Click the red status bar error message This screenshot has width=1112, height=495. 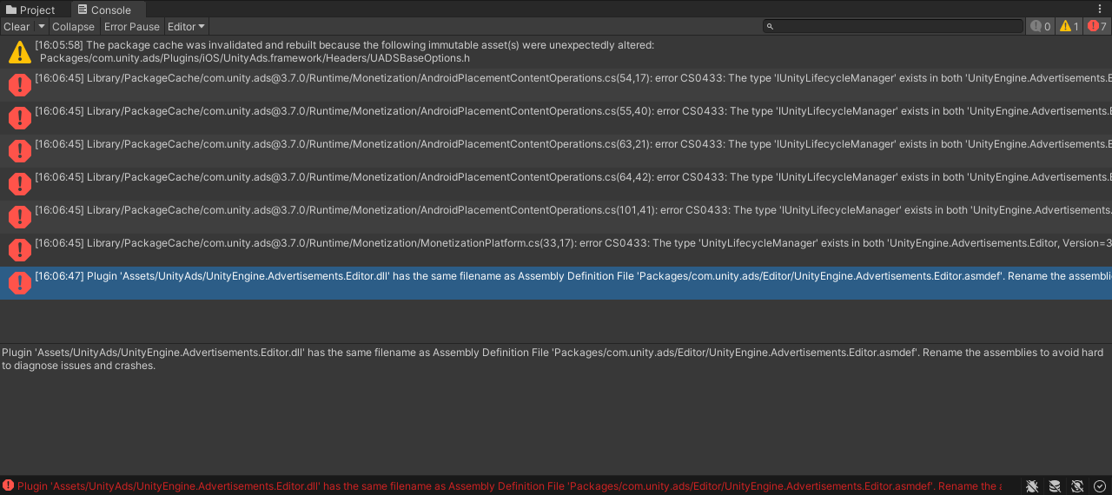pos(509,486)
